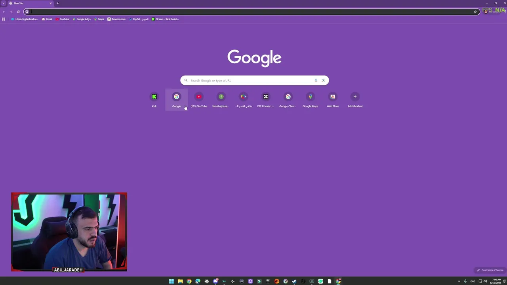Select the New Tab tab
This screenshot has width=507, height=285.
[30, 3]
